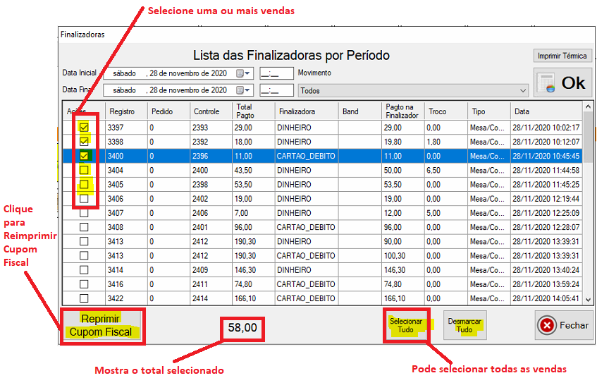The height and width of the screenshot is (378, 609).
Task: Click Selecionar Tudo button
Action: tap(406, 326)
